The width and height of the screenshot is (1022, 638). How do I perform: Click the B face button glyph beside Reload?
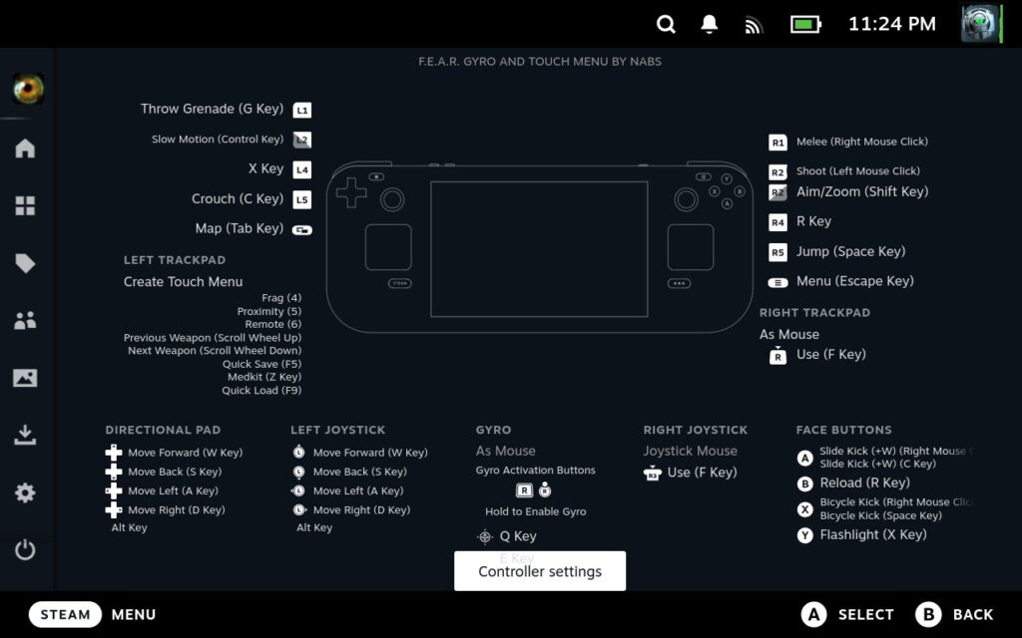(x=805, y=483)
